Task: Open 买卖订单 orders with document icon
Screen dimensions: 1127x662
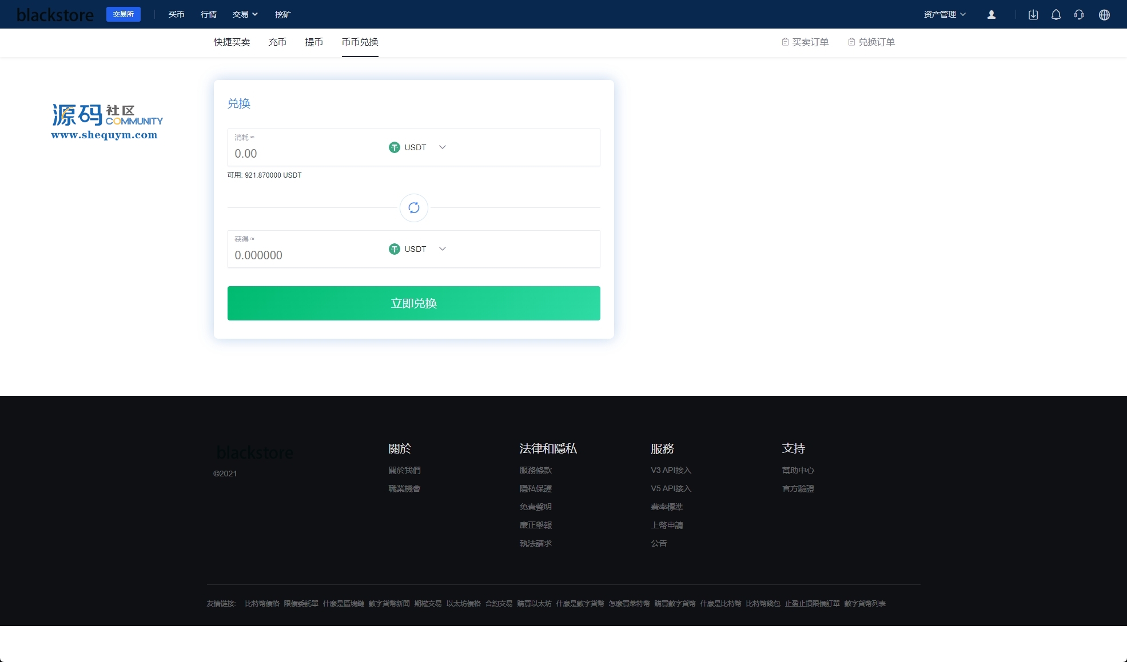Action: click(x=805, y=42)
